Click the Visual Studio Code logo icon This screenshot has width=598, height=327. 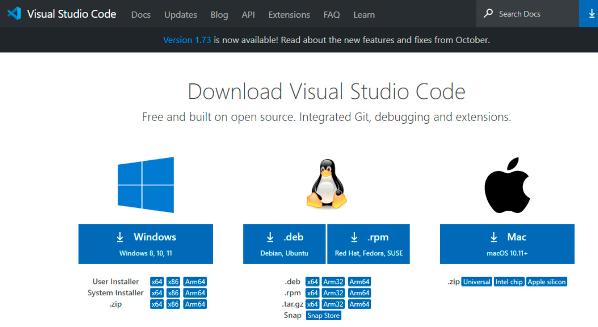(14, 13)
